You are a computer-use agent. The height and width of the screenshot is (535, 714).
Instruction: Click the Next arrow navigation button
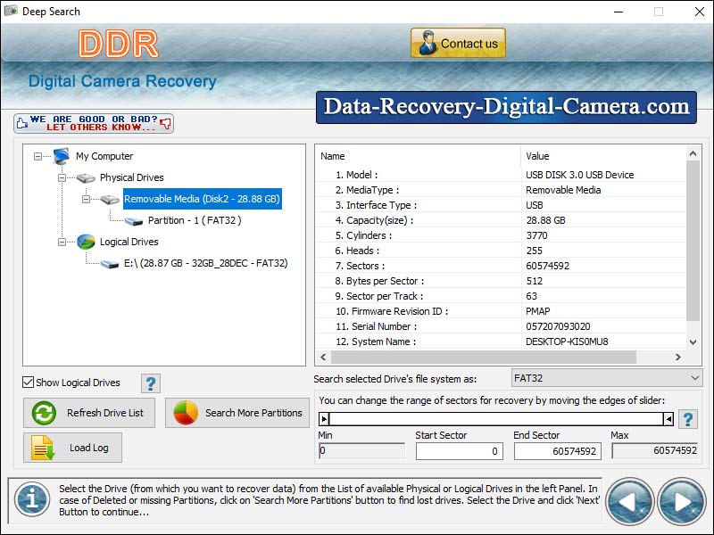click(x=681, y=502)
